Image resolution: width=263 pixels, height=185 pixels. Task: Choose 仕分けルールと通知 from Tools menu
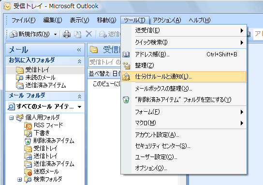click(x=184, y=77)
